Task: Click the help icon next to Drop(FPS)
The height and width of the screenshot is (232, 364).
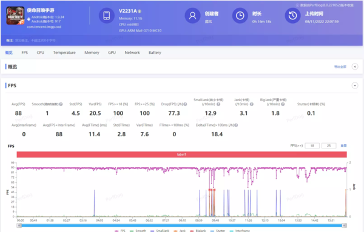Action: [185, 104]
